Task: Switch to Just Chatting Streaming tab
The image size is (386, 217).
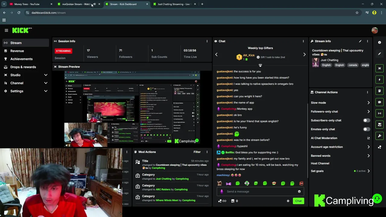Action: point(175,4)
